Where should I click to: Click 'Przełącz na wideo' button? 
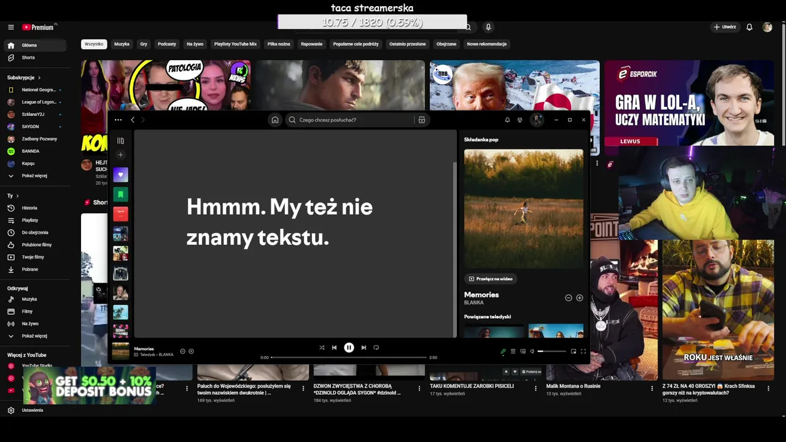coord(491,279)
